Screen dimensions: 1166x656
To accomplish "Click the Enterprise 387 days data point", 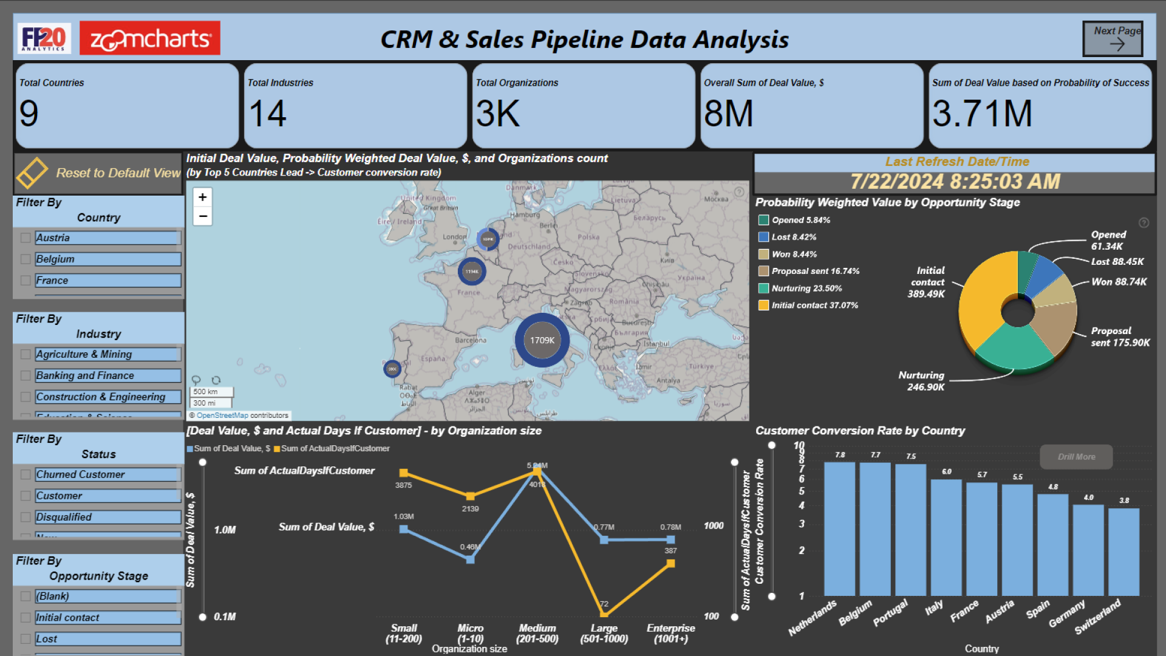I will click(x=670, y=564).
